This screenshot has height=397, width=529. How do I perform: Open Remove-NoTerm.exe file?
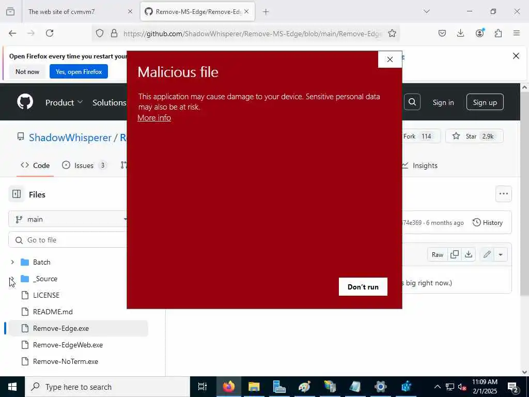66,361
